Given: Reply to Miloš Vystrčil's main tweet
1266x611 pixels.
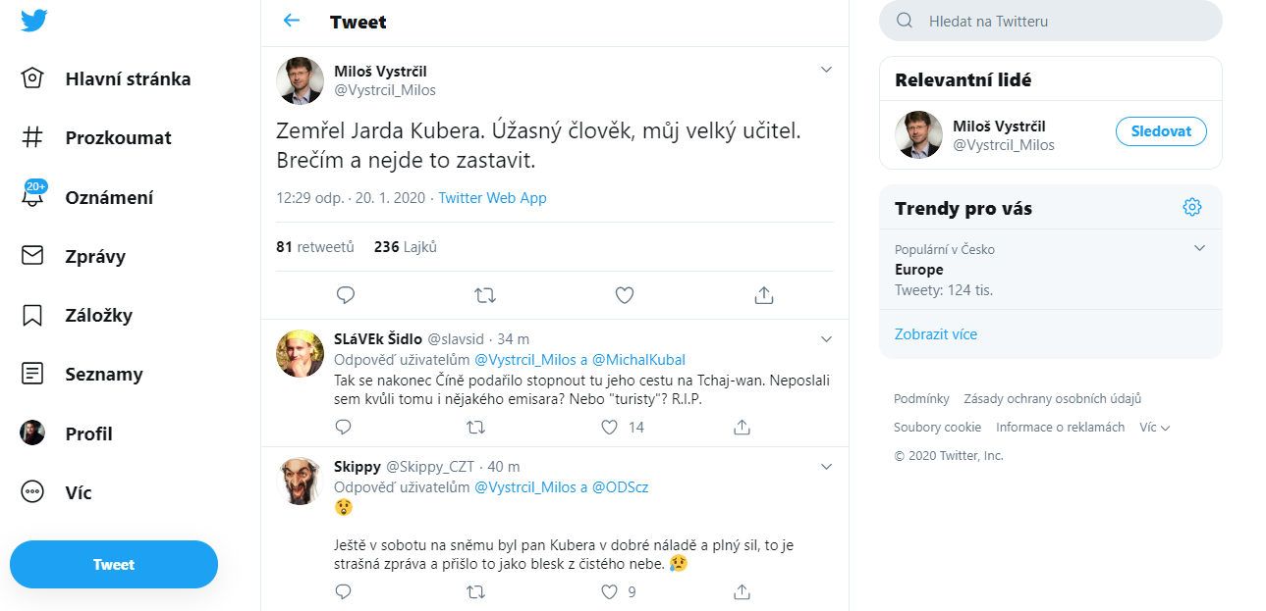Looking at the screenshot, I should [345, 294].
